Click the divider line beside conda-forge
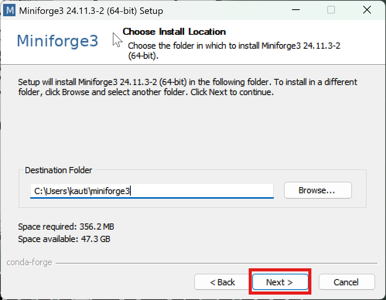 pyautogui.click(x=217, y=263)
